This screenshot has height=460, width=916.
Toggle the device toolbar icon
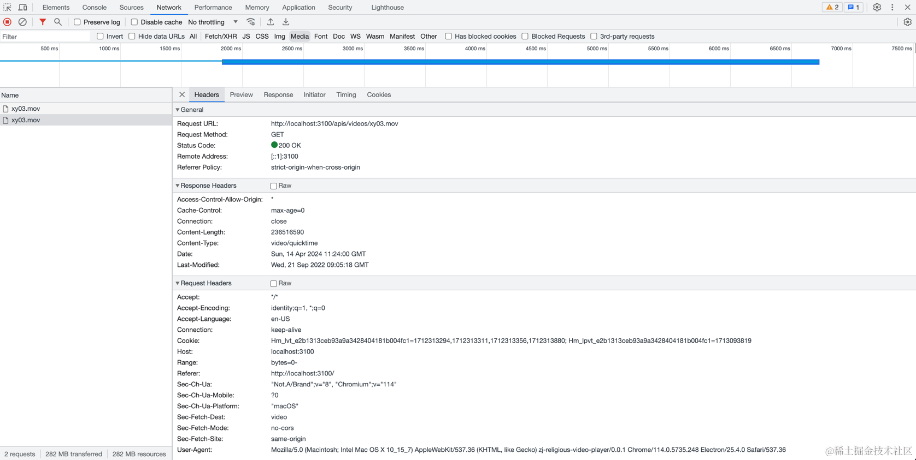coord(23,7)
